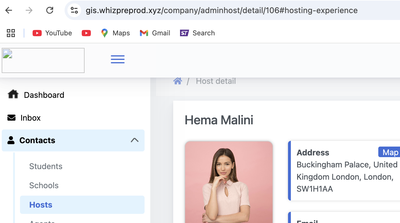Select Students under Contacts
The width and height of the screenshot is (400, 223).
pyautogui.click(x=46, y=166)
